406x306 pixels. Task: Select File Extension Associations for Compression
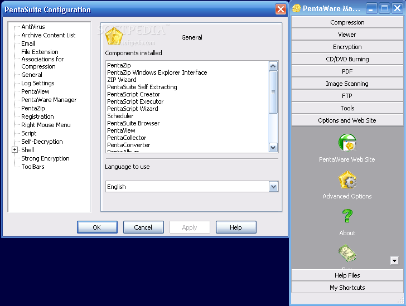click(x=42, y=59)
